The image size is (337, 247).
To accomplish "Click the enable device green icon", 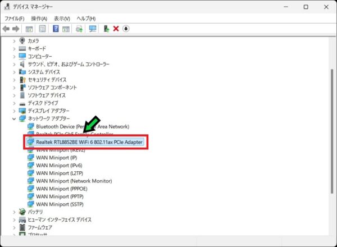I will 106,29.
